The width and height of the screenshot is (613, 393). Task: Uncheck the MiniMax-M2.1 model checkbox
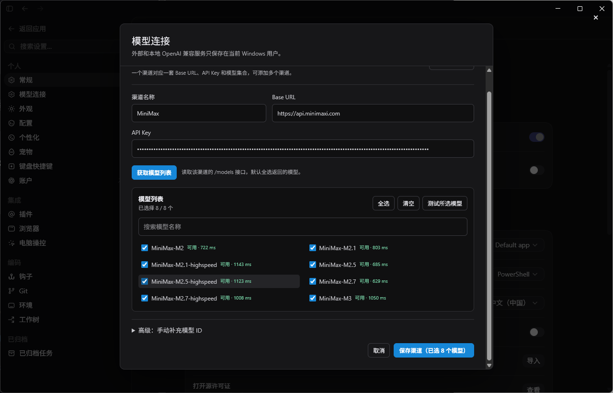coord(313,248)
